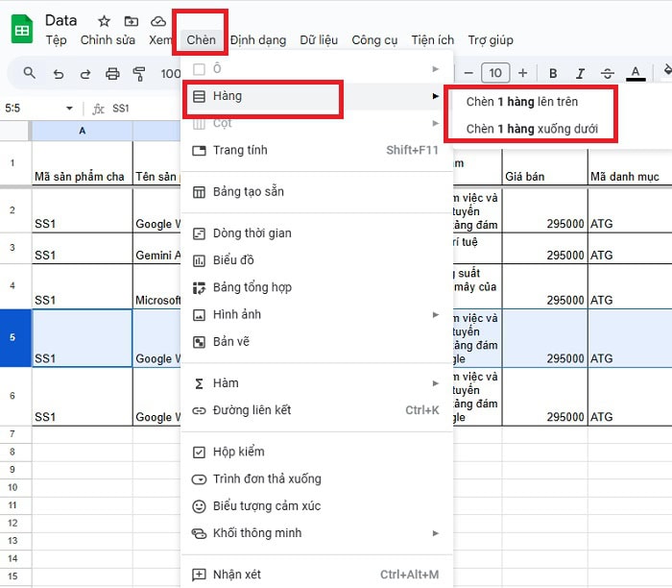The width and height of the screenshot is (672, 588).
Task: Click the Hình ảnh image icon
Action: (x=199, y=315)
